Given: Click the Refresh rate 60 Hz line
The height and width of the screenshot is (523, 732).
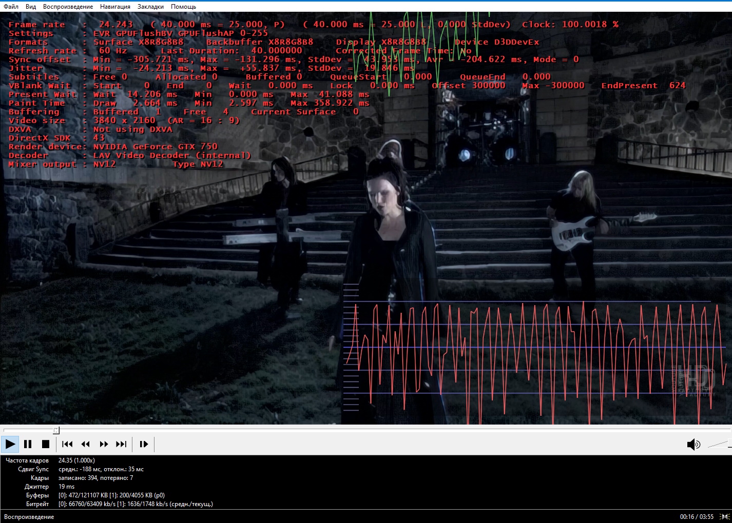Looking at the screenshot, I should click(x=68, y=51).
